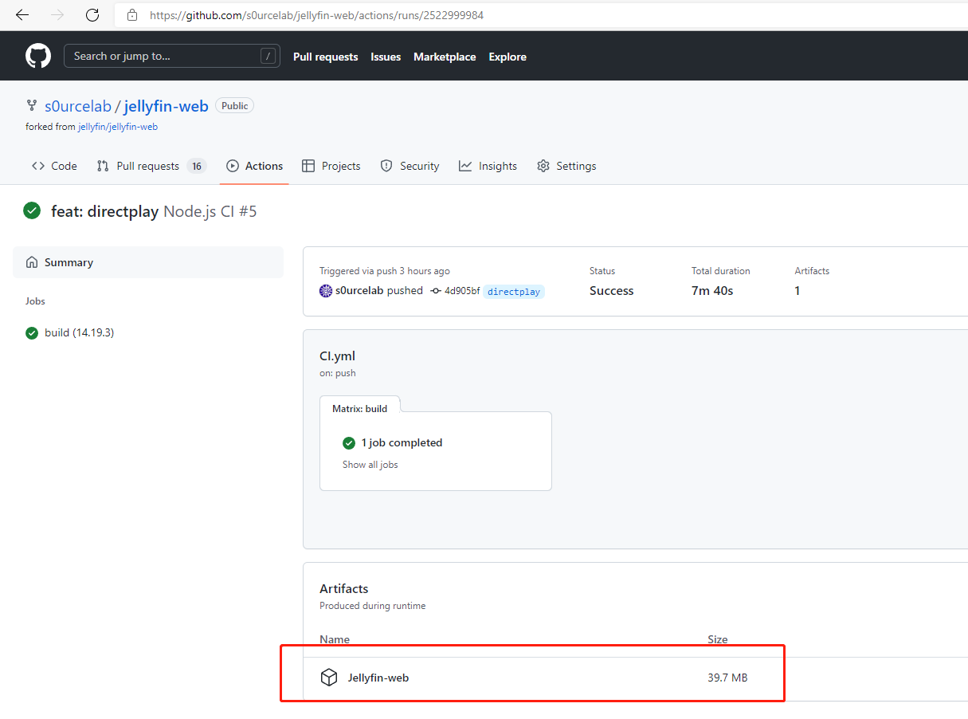The image size is (968, 719).
Task: Click the GitHub octocat logo
Action: pyautogui.click(x=38, y=56)
